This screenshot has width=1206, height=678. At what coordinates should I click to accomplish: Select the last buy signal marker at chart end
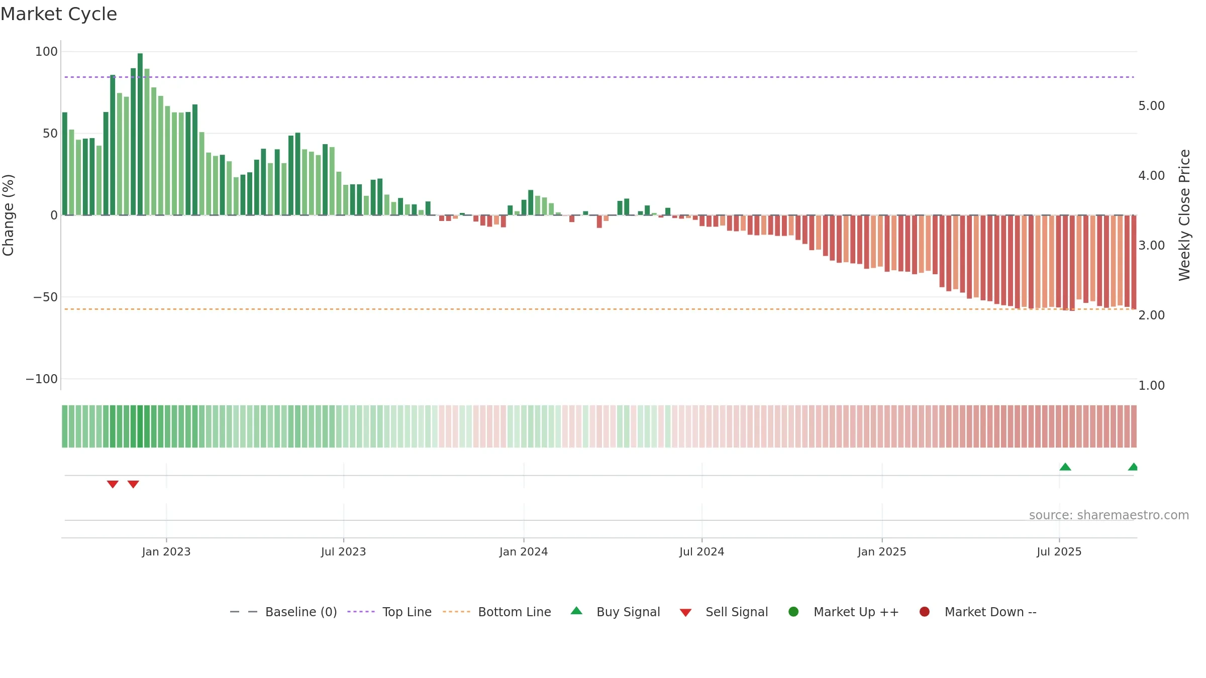1133,467
